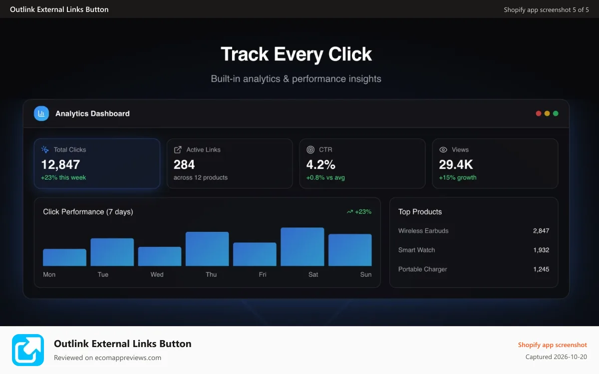Click the Active Links external-link icon
The image size is (599, 374).
(178, 150)
